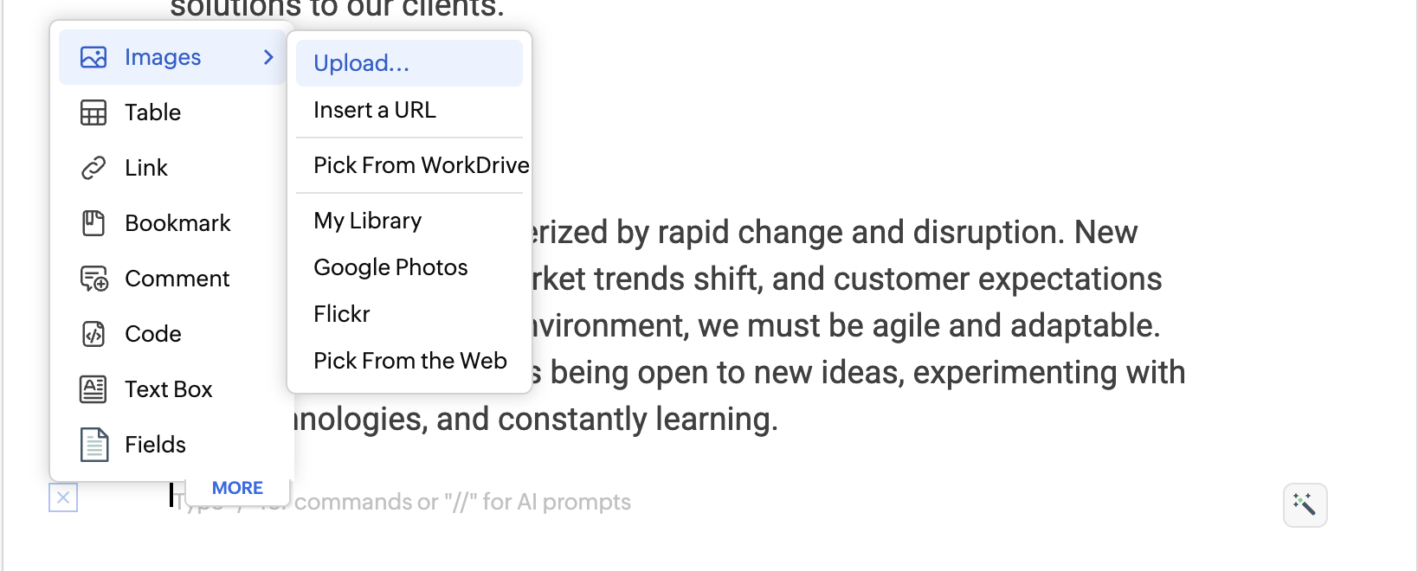
Task: Choose Pick From the Web
Action: pos(410,361)
